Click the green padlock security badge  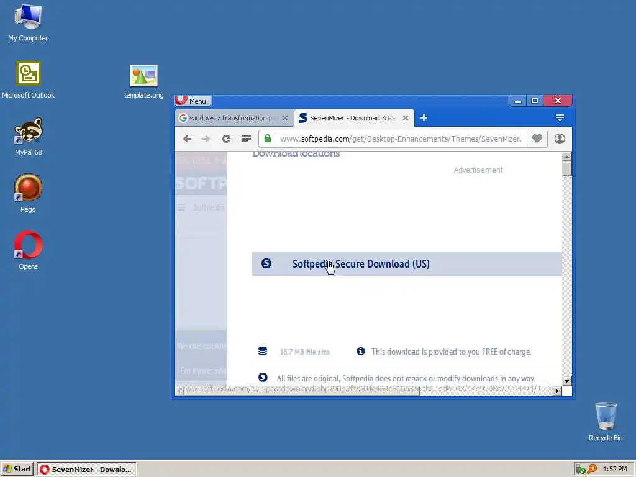[267, 139]
